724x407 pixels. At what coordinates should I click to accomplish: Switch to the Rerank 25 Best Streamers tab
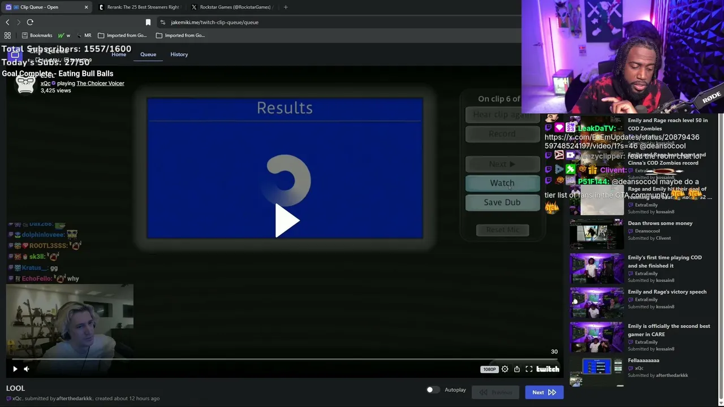tap(139, 7)
